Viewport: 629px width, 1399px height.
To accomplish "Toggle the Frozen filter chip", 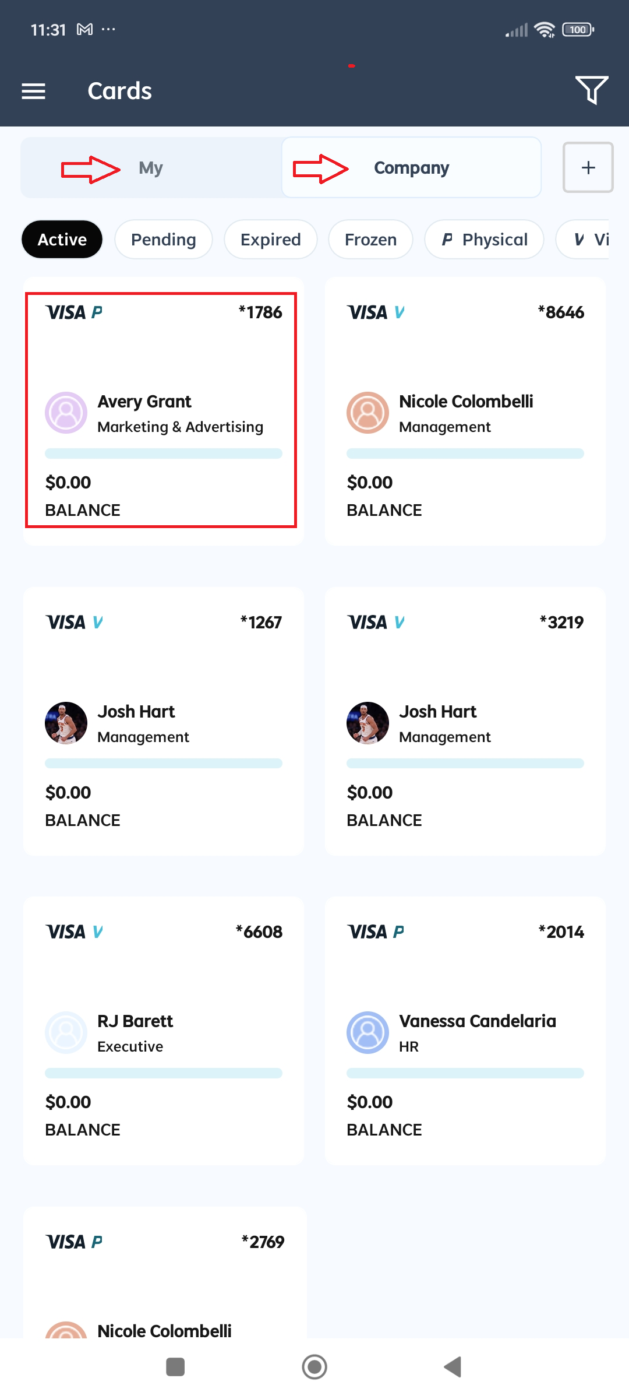I will point(371,240).
